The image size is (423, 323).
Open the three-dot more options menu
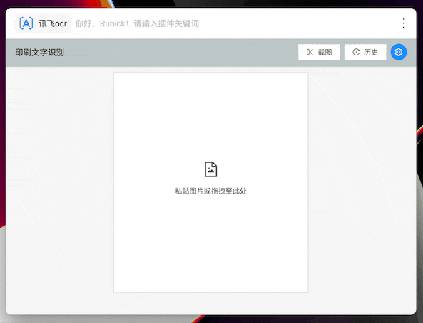click(404, 23)
